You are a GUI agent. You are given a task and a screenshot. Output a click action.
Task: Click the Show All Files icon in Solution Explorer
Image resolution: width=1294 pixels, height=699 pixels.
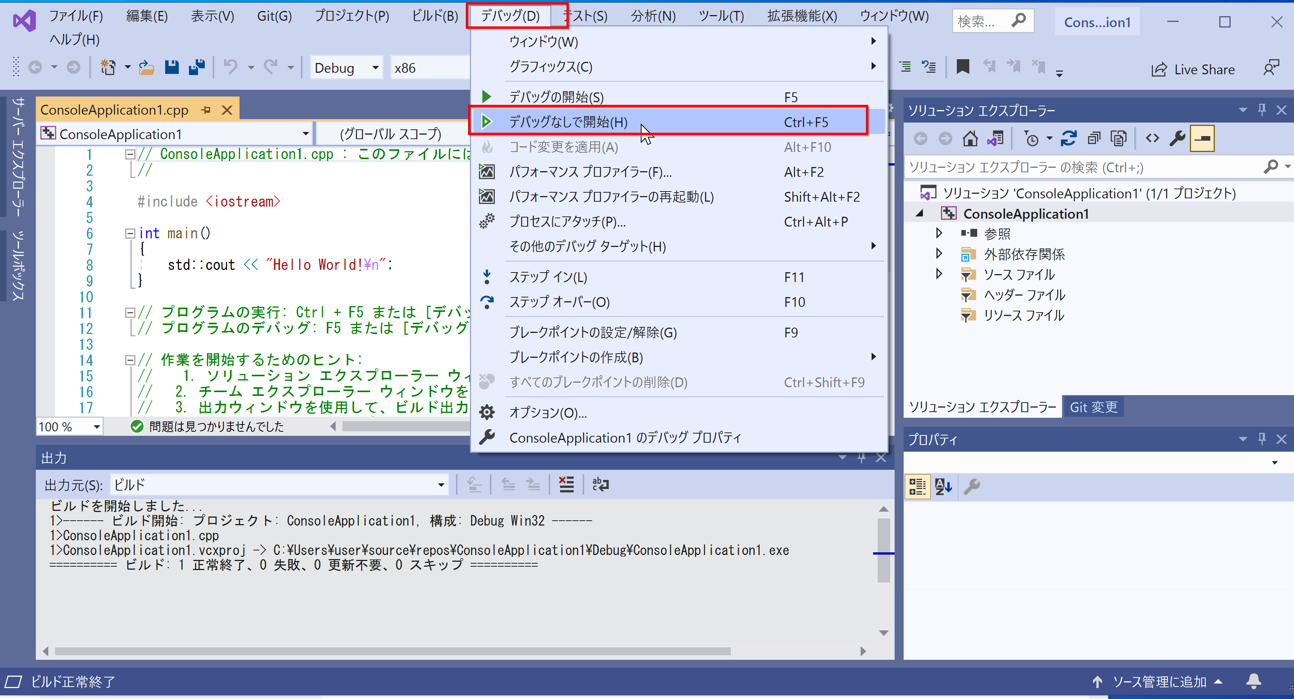coord(1119,138)
